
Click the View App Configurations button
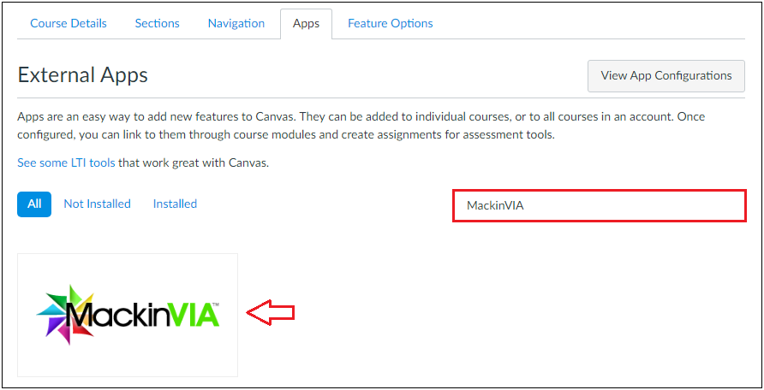[x=666, y=76]
